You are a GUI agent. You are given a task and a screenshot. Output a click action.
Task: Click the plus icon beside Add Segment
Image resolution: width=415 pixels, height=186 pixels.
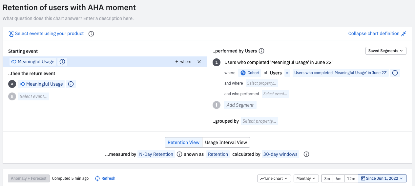(x=217, y=105)
